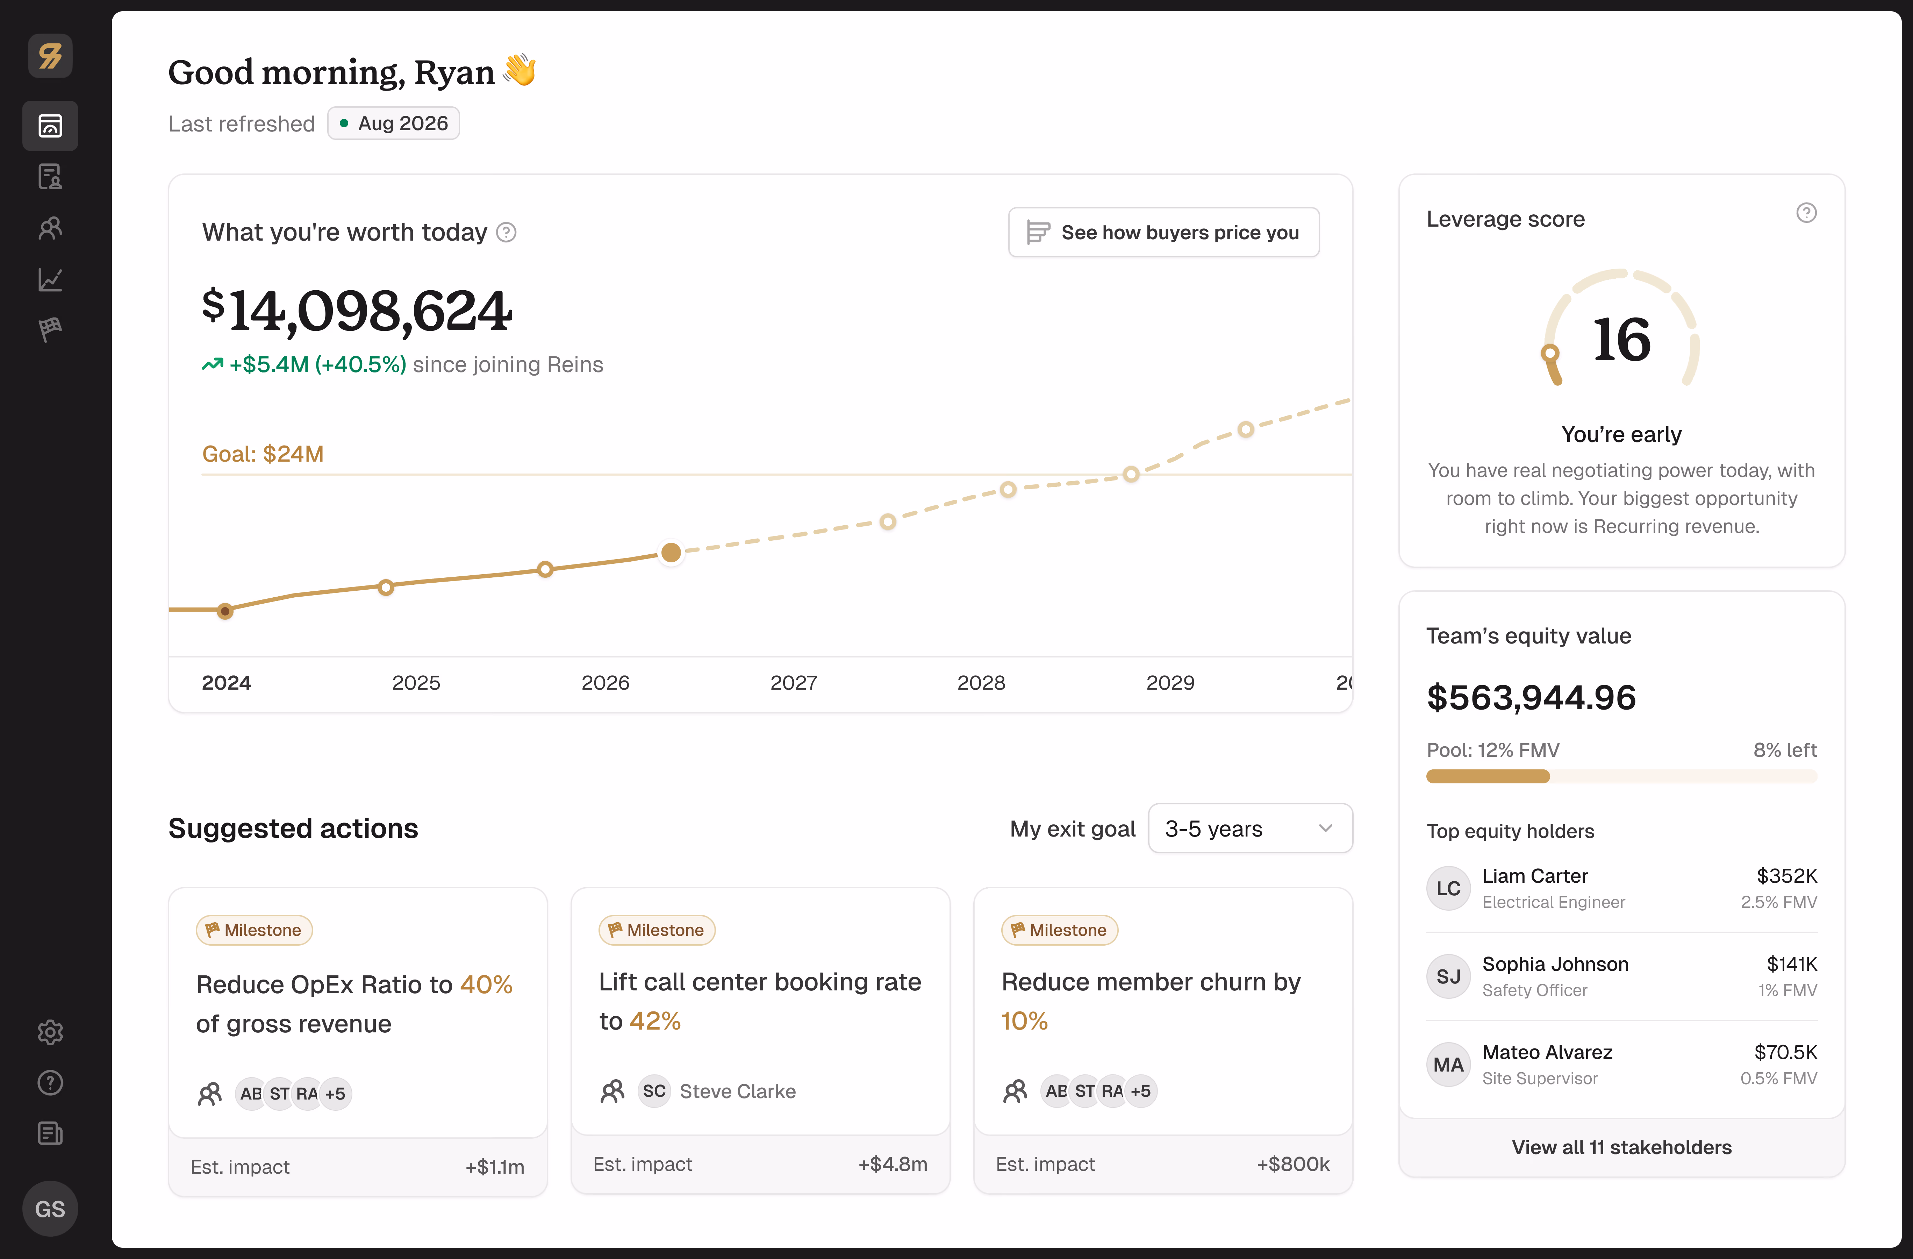This screenshot has width=1913, height=1259.
Task: Open the news document sidebar icon
Action: (x=50, y=1133)
